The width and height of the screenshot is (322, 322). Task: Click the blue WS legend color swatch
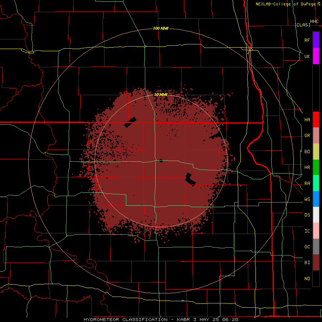316,199
